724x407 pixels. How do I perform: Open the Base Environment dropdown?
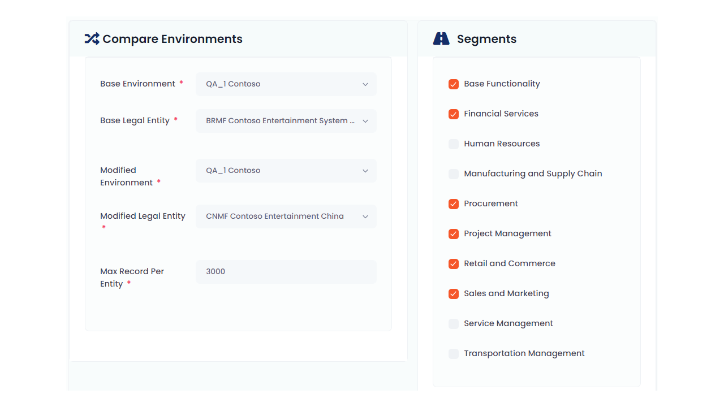286,84
